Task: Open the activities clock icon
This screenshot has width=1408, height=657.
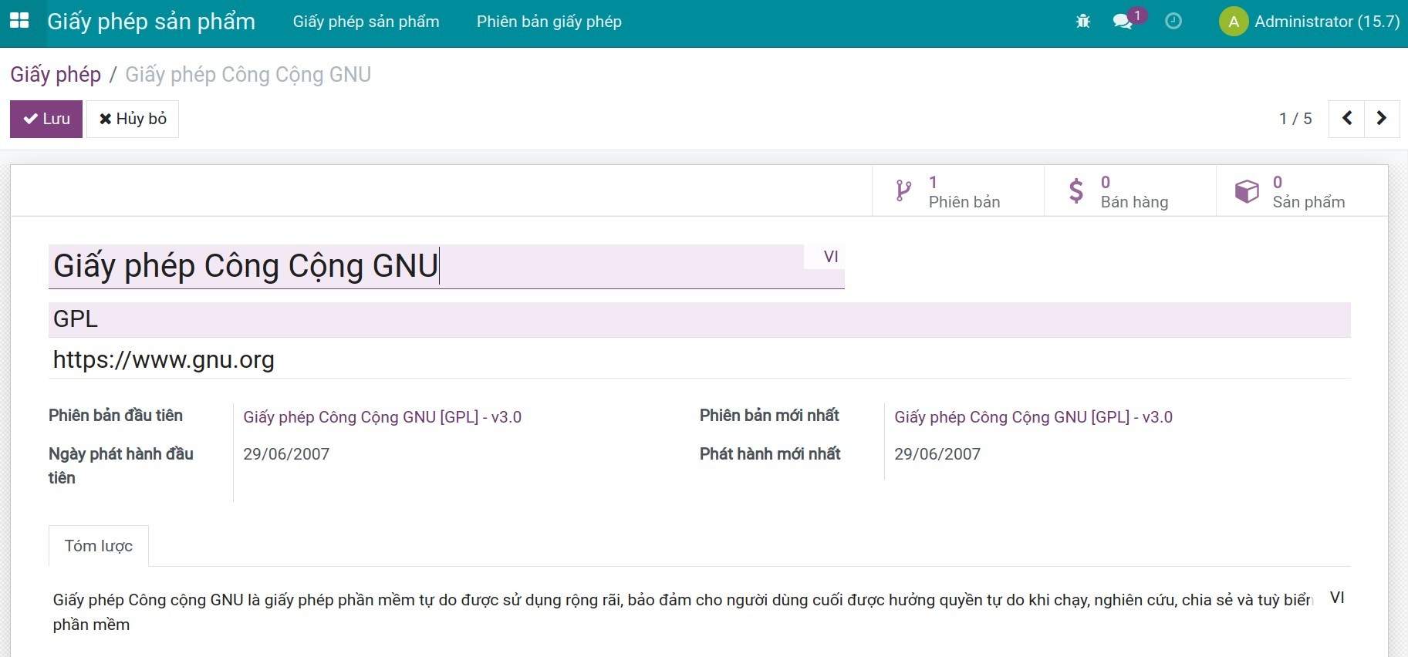Action: [1173, 22]
